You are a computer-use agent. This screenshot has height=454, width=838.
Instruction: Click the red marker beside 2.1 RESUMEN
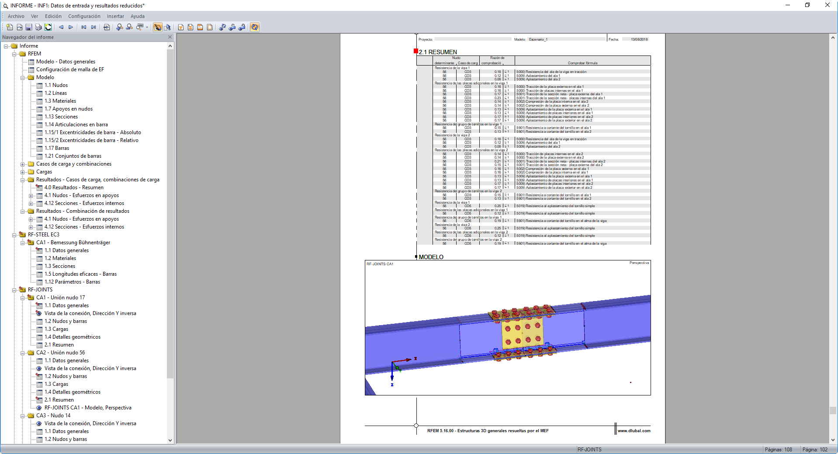pos(416,51)
